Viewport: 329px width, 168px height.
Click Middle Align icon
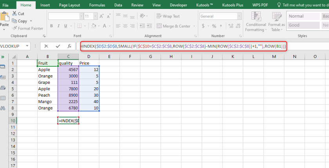coord(125,16)
